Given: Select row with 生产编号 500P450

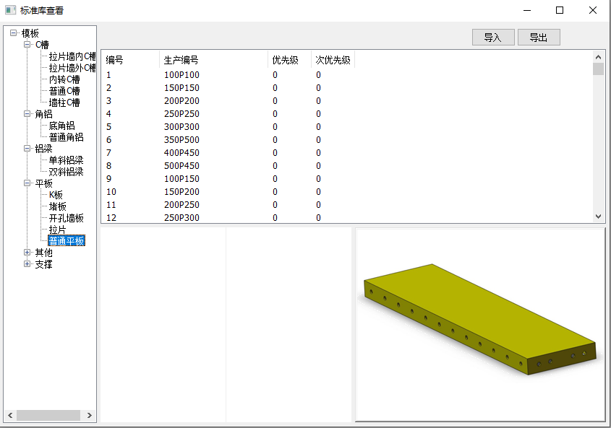Looking at the screenshot, I should (181, 166).
